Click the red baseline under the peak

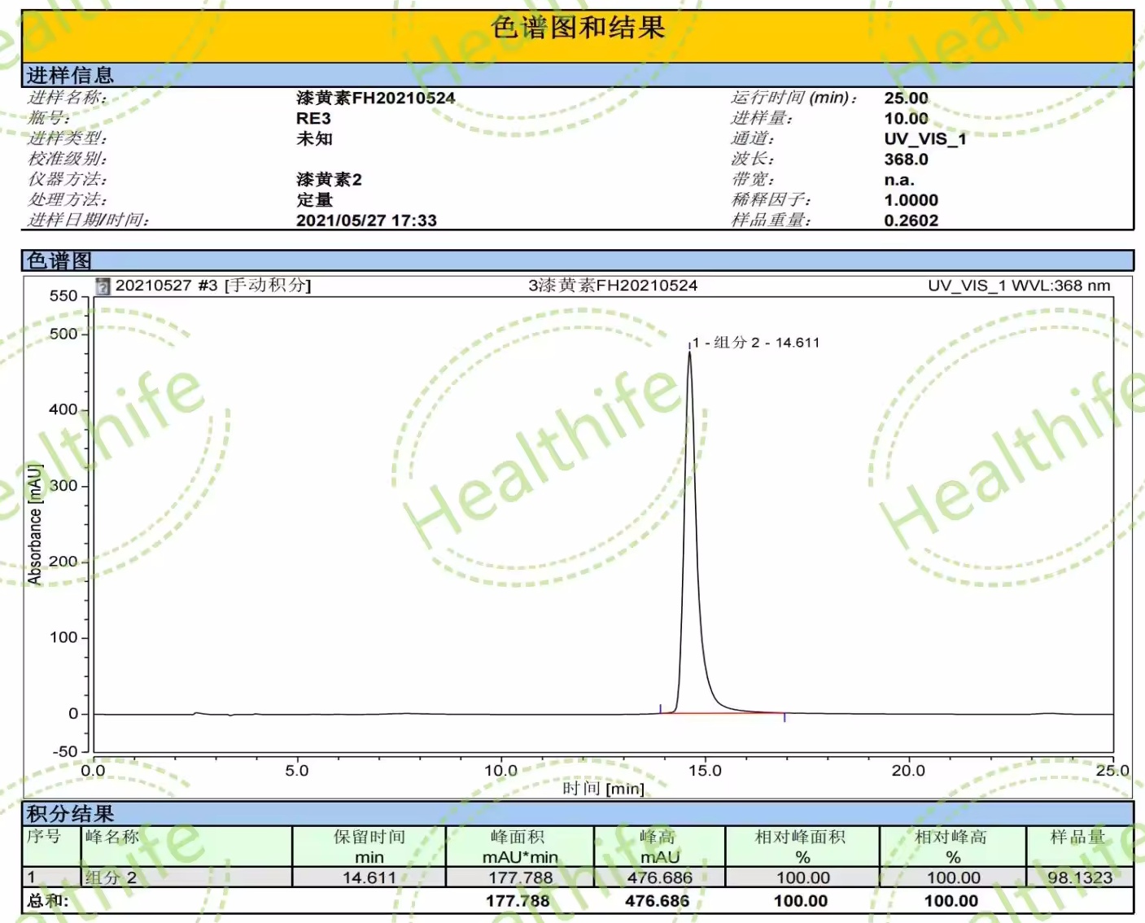724,713
